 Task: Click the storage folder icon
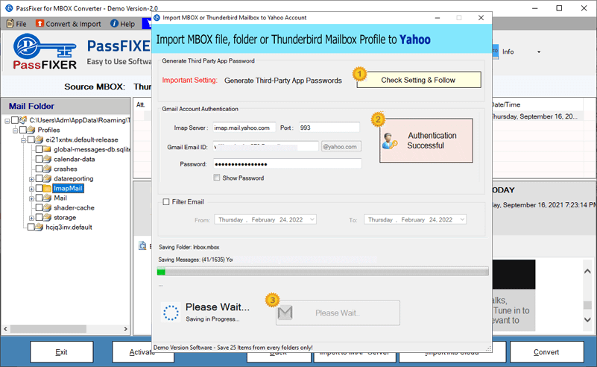[47, 217]
